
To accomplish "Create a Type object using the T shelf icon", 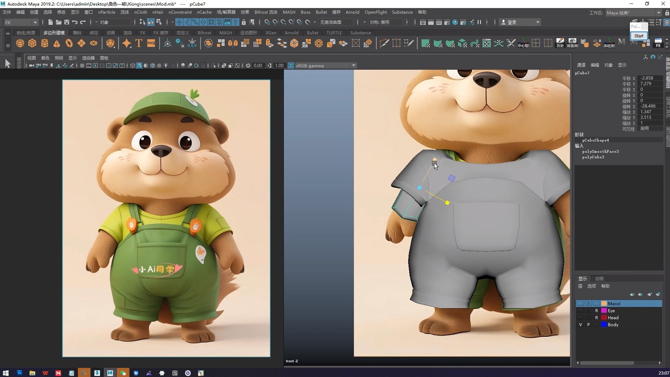I will pyautogui.click(x=139, y=43).
